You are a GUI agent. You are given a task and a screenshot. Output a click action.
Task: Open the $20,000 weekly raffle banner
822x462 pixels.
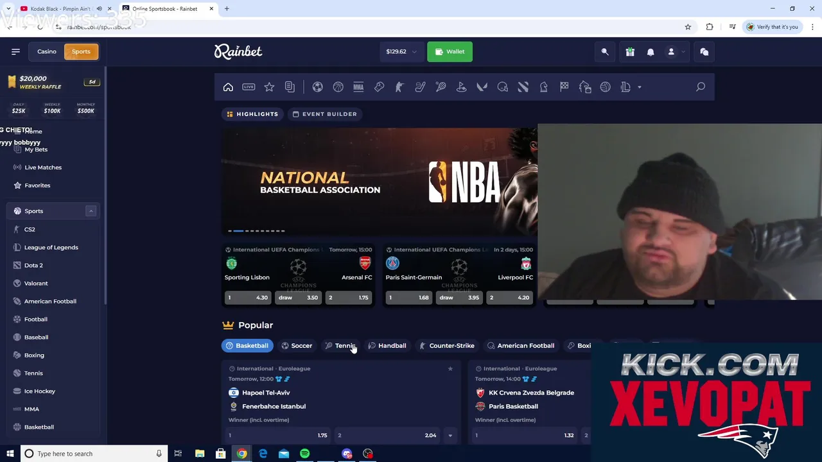click(53, 82)
